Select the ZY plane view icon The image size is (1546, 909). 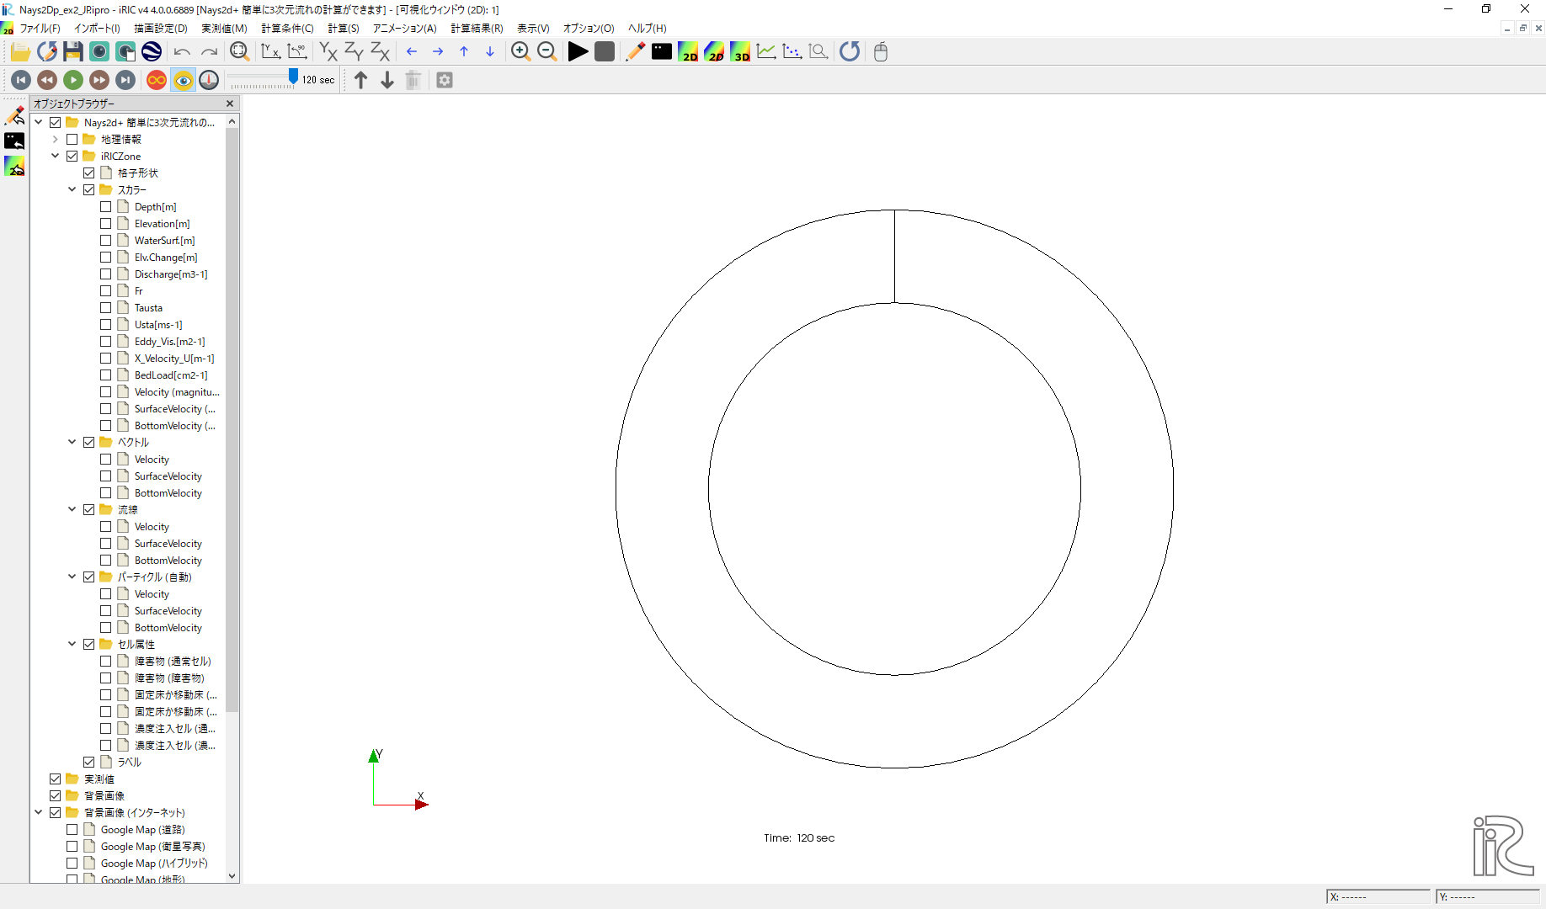point(355,52)
